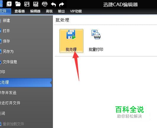
Task: Click the Open folder icon in the quick toolbar
Action: [x=18, y=4]
